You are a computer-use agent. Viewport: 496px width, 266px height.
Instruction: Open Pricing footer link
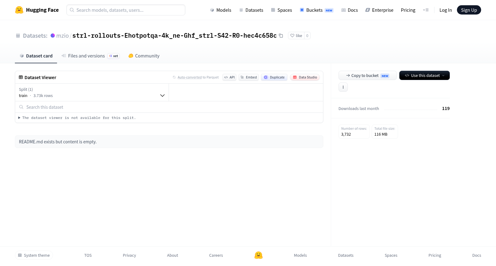[435, 255]
